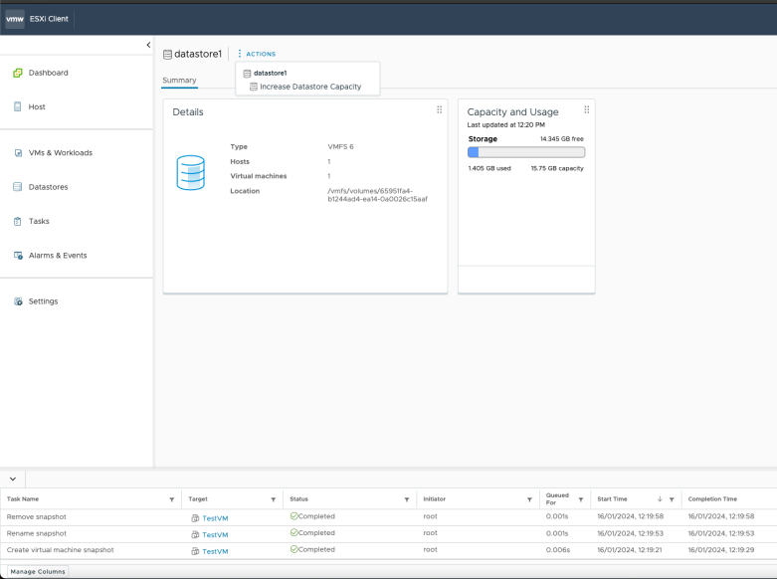The image size is (777, 579).
Task: Open Settings in the sidebar
Action: coord(43,301)
